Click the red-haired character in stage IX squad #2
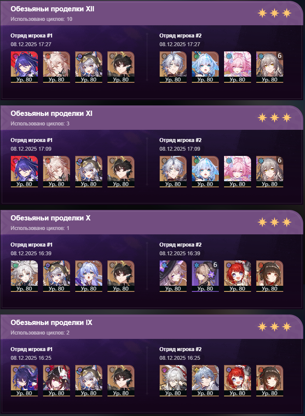 (238, 380)
